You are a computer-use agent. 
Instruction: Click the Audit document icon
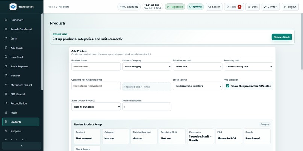6,112
